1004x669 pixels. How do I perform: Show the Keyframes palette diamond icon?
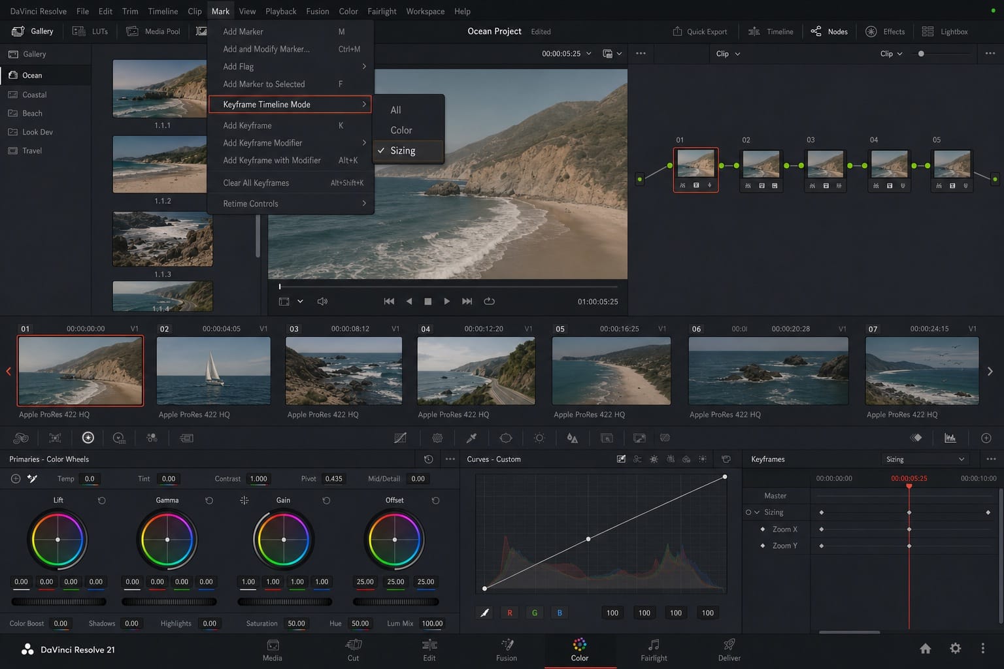(x=916, y=438)
